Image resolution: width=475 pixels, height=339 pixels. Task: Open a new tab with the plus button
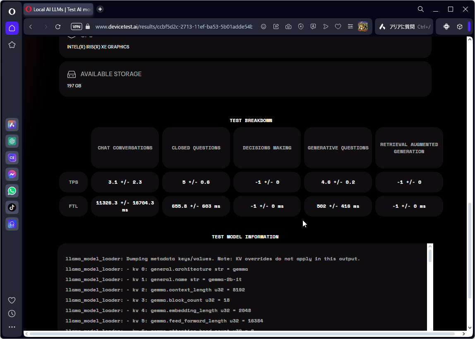100,9
